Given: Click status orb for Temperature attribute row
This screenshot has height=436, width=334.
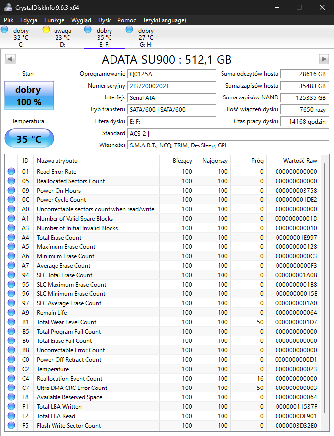Looking at the screenshot, I should coord(11,369).
